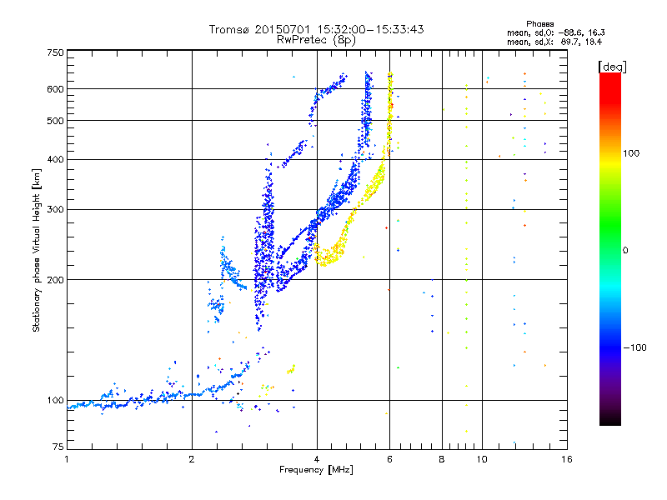
Task: Click the 'Phases' header label
Action: pyautogui.click(x=539, y=24)
